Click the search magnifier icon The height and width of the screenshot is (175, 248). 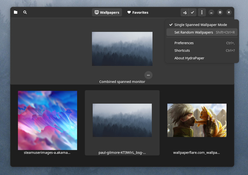(x=25, y=12)
